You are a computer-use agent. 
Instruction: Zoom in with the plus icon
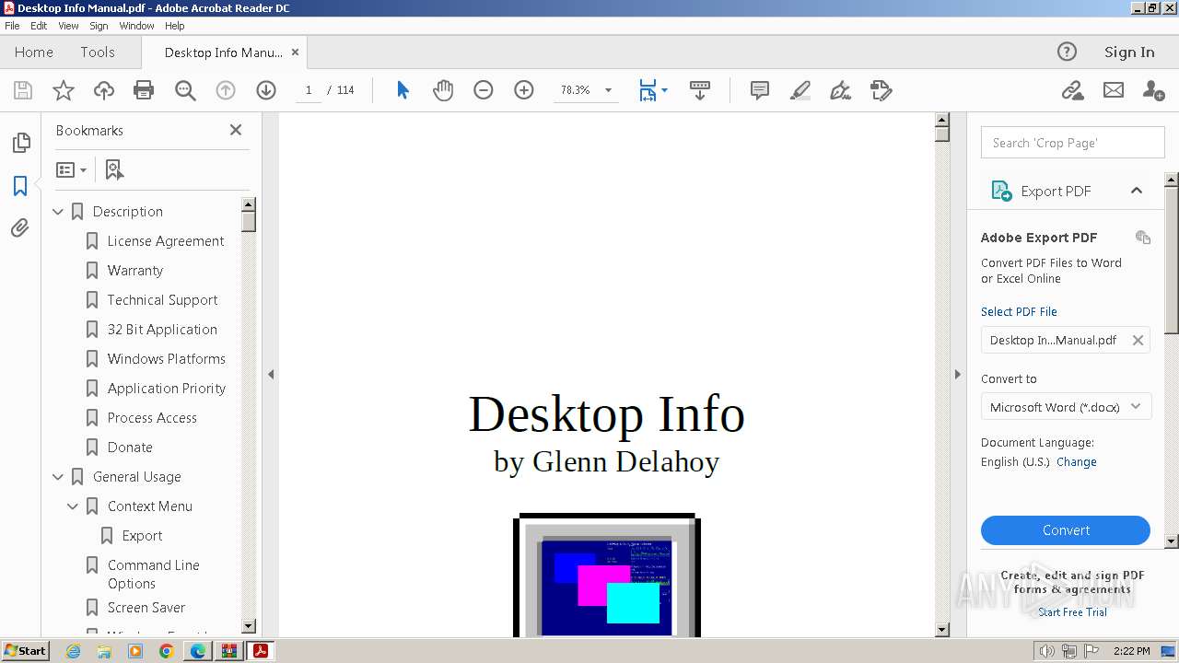pos(524,90)
